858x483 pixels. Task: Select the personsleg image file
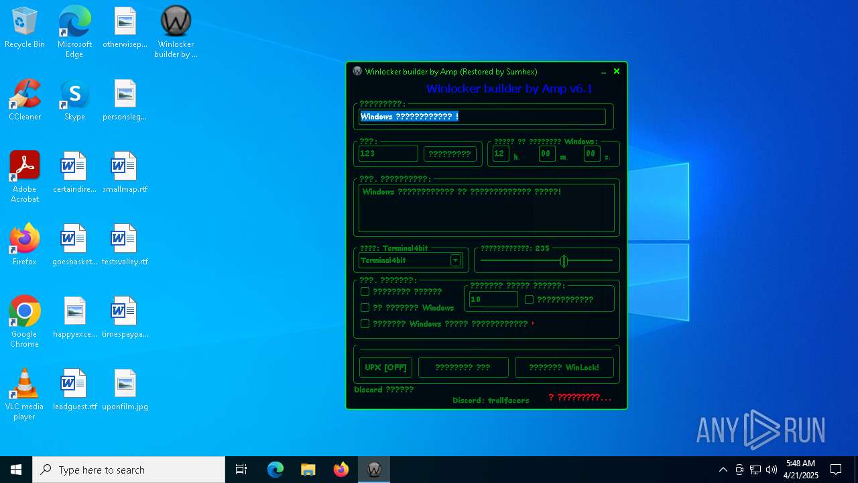coord(125,101)
